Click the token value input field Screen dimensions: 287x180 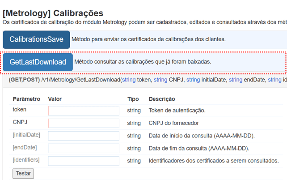click(84, 111)
